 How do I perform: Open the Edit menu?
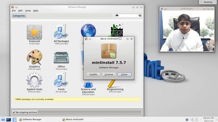tap(20, 11)
